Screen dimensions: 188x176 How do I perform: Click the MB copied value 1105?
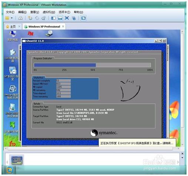pos(63,87)
